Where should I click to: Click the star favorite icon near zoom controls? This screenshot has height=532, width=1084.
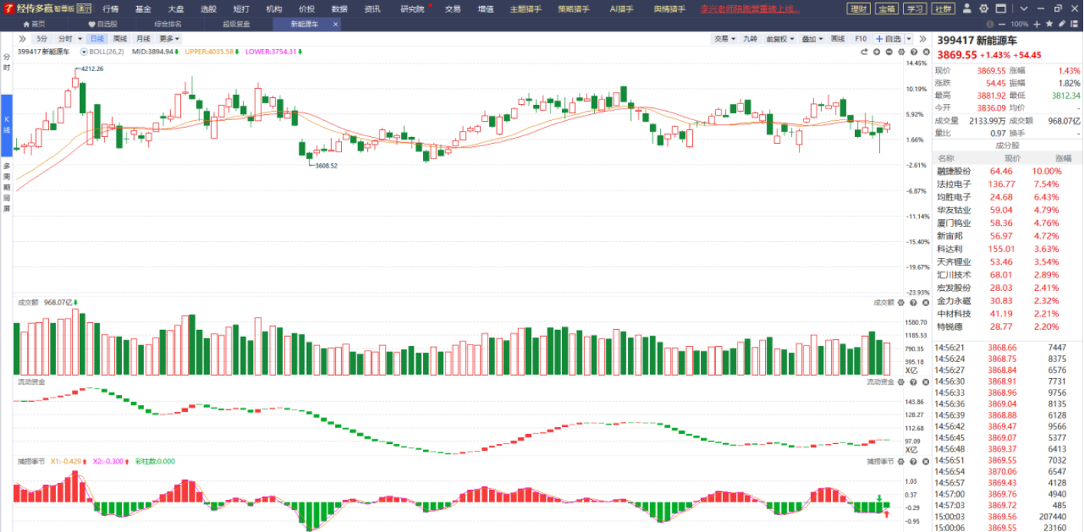(x=1050, y=24)
